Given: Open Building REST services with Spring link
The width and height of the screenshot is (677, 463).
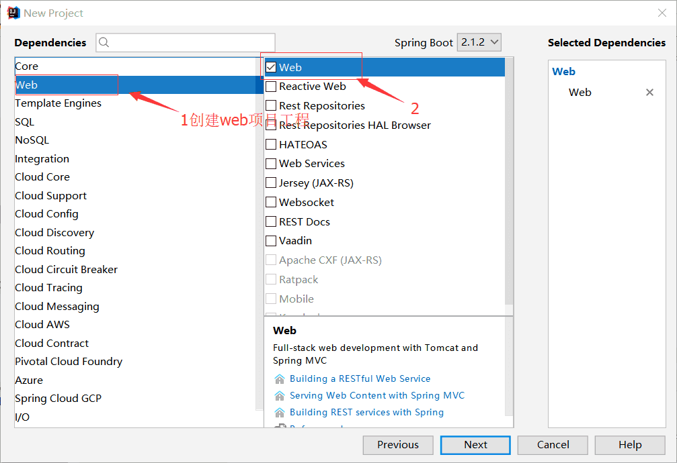Looking at the screenshot, I should (366, 413).
